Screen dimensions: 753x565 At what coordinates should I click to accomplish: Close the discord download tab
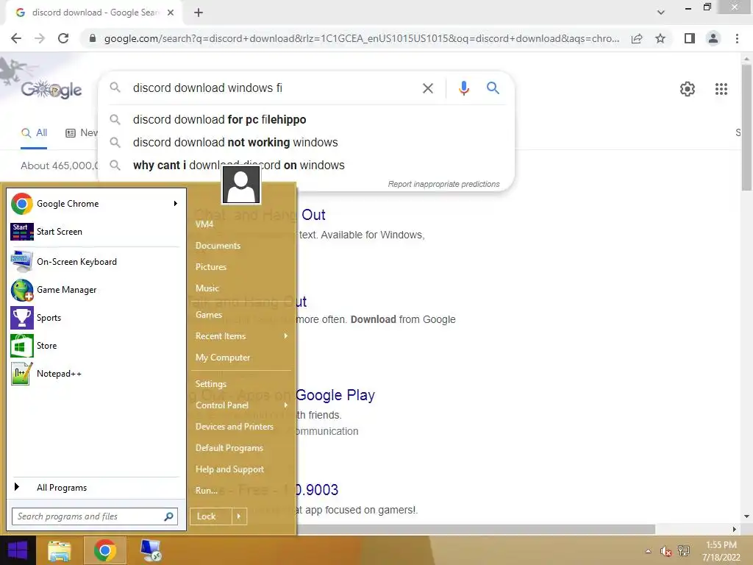pyautogui.click(x=171, y=13)
